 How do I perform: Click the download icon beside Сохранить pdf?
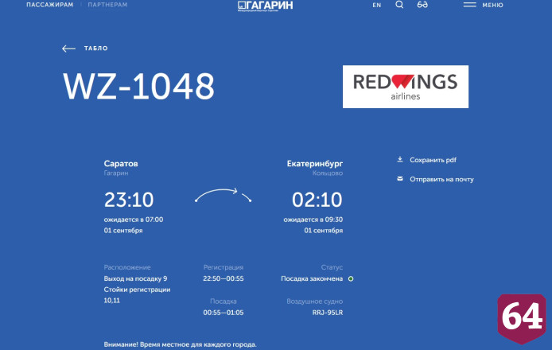tap(400, 160)
